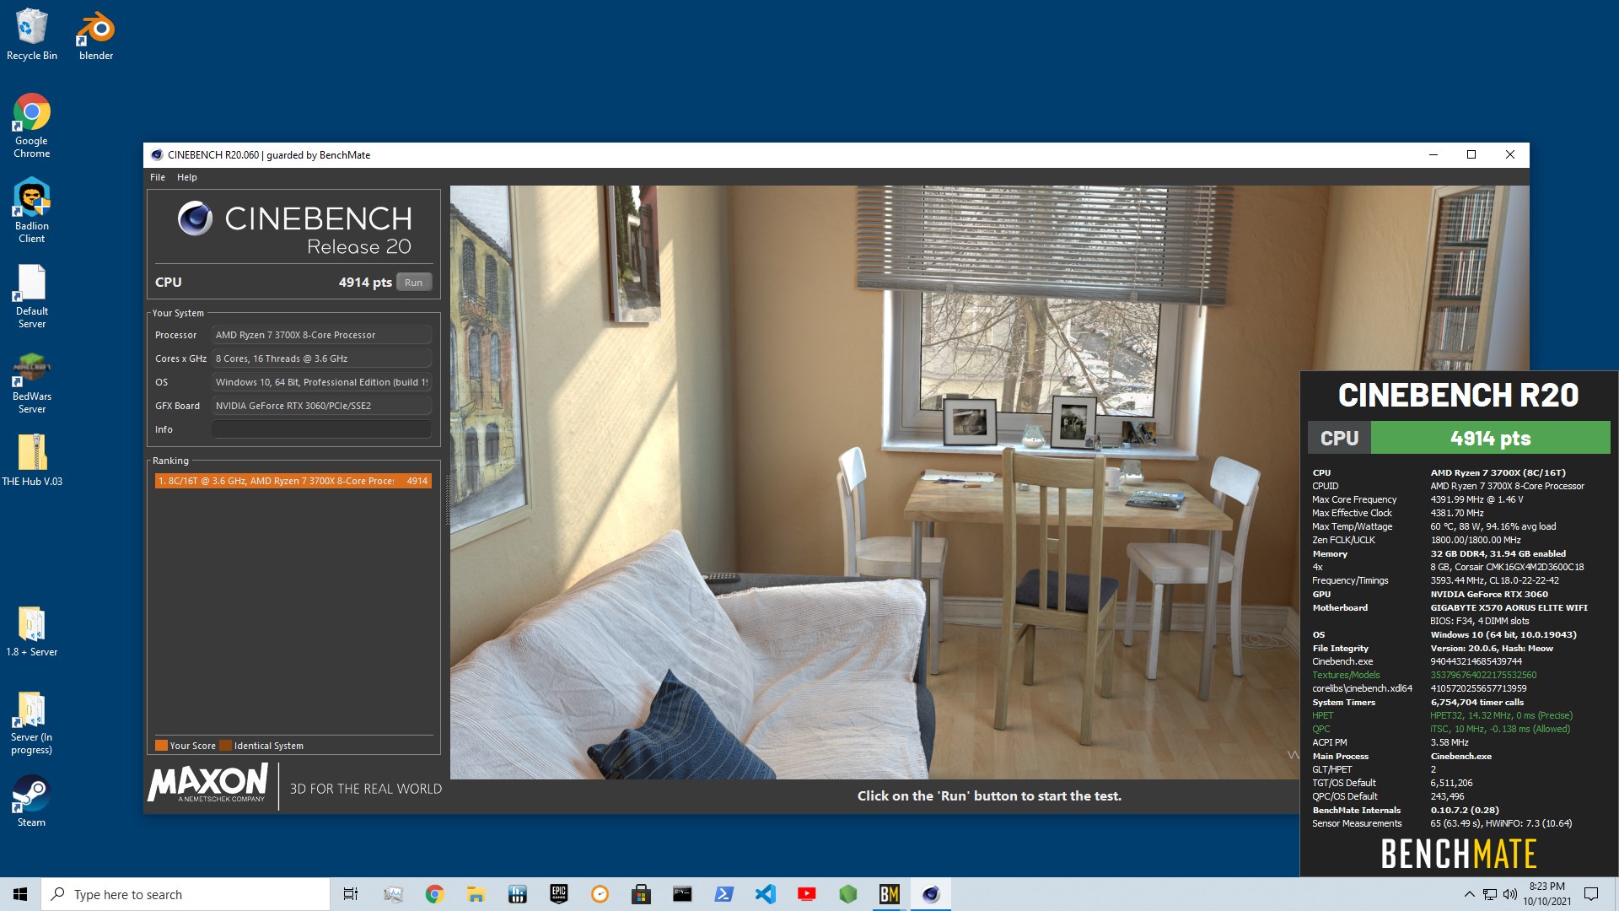
Task: Click the GFX Board field value
Action: tap(321, 406)
